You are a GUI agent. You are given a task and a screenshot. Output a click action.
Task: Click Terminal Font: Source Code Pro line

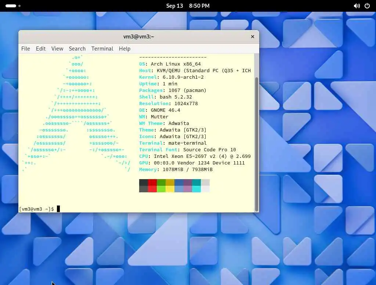coord(188,149)
